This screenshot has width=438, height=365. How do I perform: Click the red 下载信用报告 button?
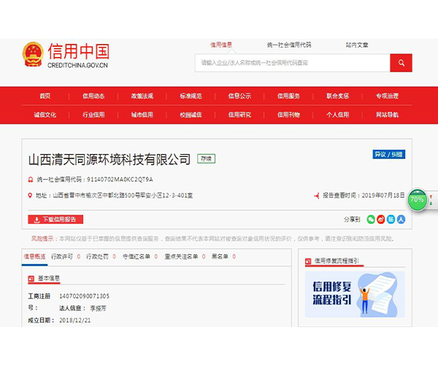click(55, 220)
